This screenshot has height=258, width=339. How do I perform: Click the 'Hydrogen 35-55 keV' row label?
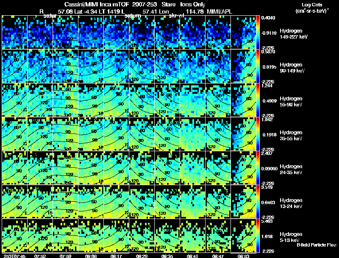[x=291, y=136]
